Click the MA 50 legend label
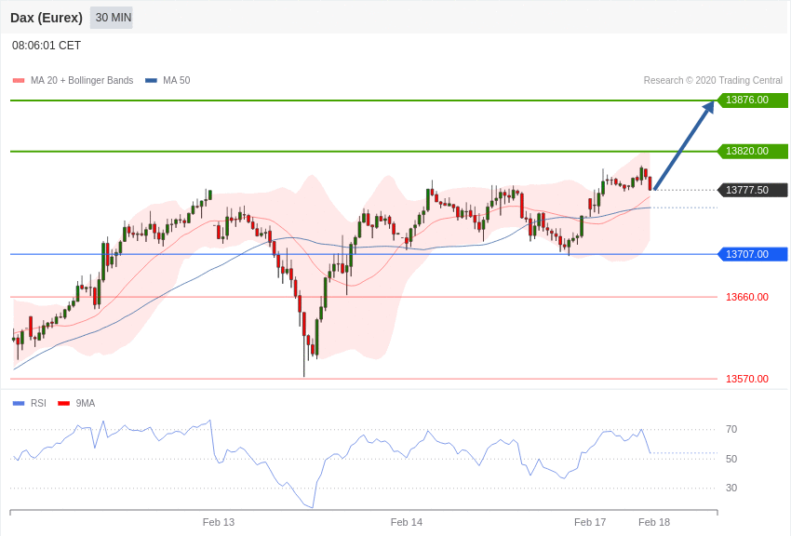791x536 pixels. tap(177, 80)
